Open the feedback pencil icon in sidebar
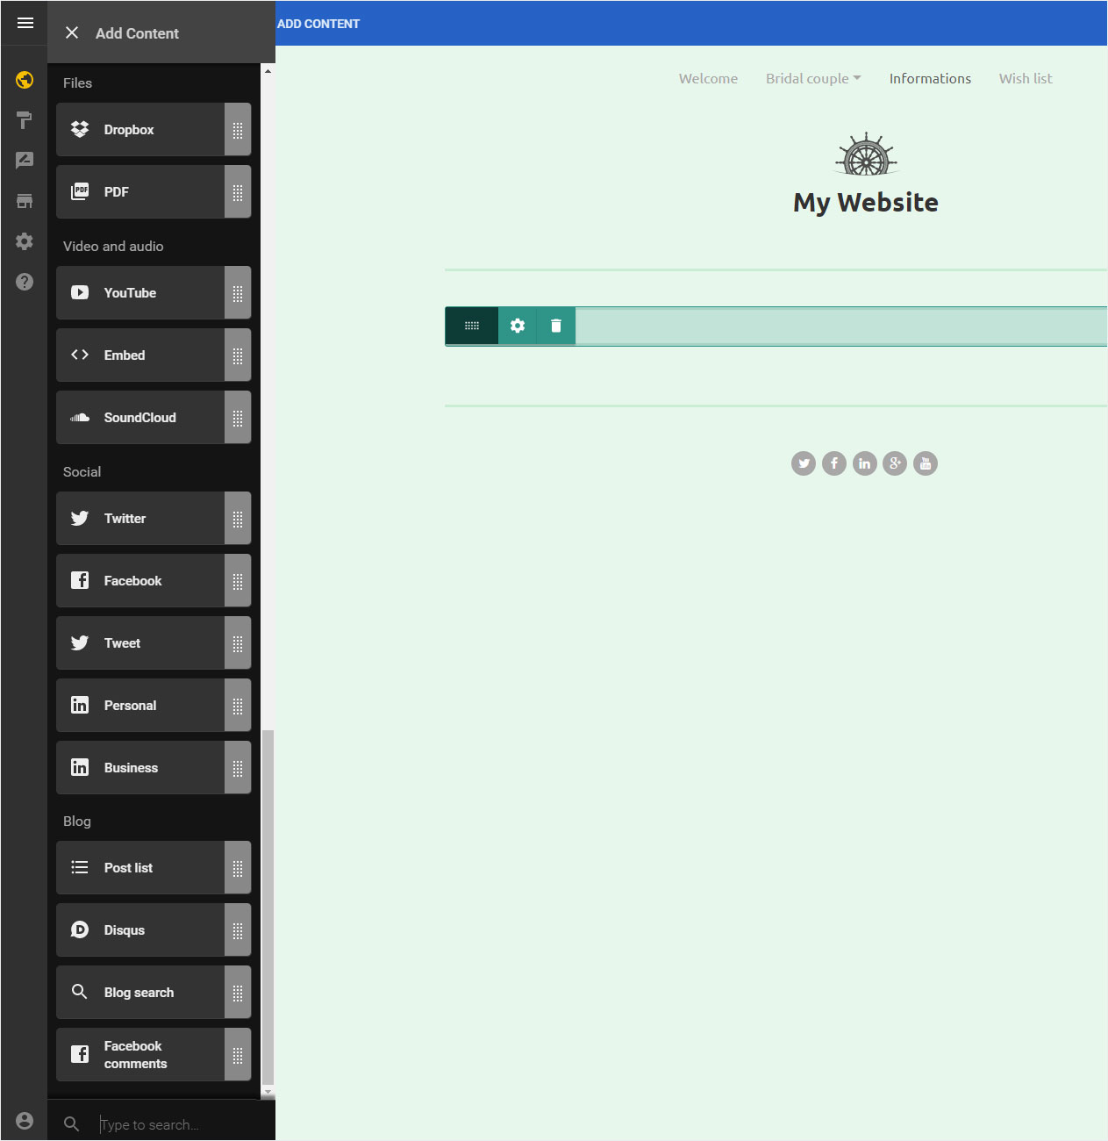Viewport: 1108px width, 1141px height. (x=25, y=161)
